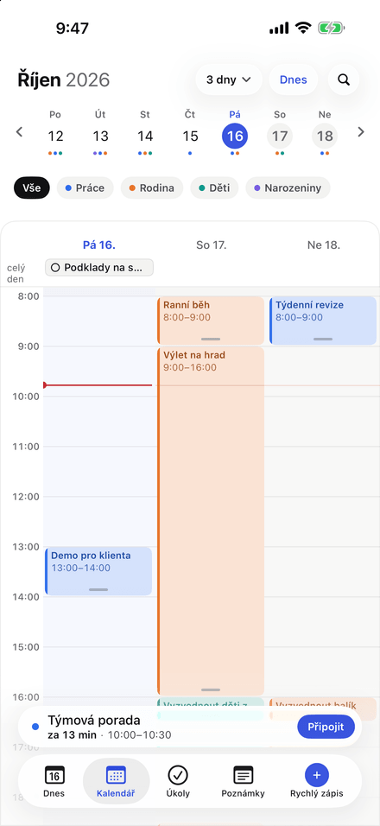
Task: Check off the Podklady na s… task circle
Action: [55, 268]
